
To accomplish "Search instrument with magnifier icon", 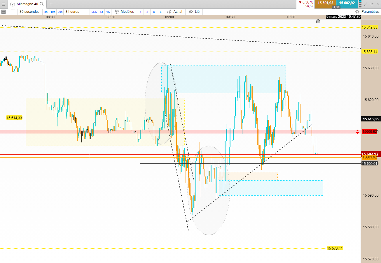I will (x=42, y=4).
